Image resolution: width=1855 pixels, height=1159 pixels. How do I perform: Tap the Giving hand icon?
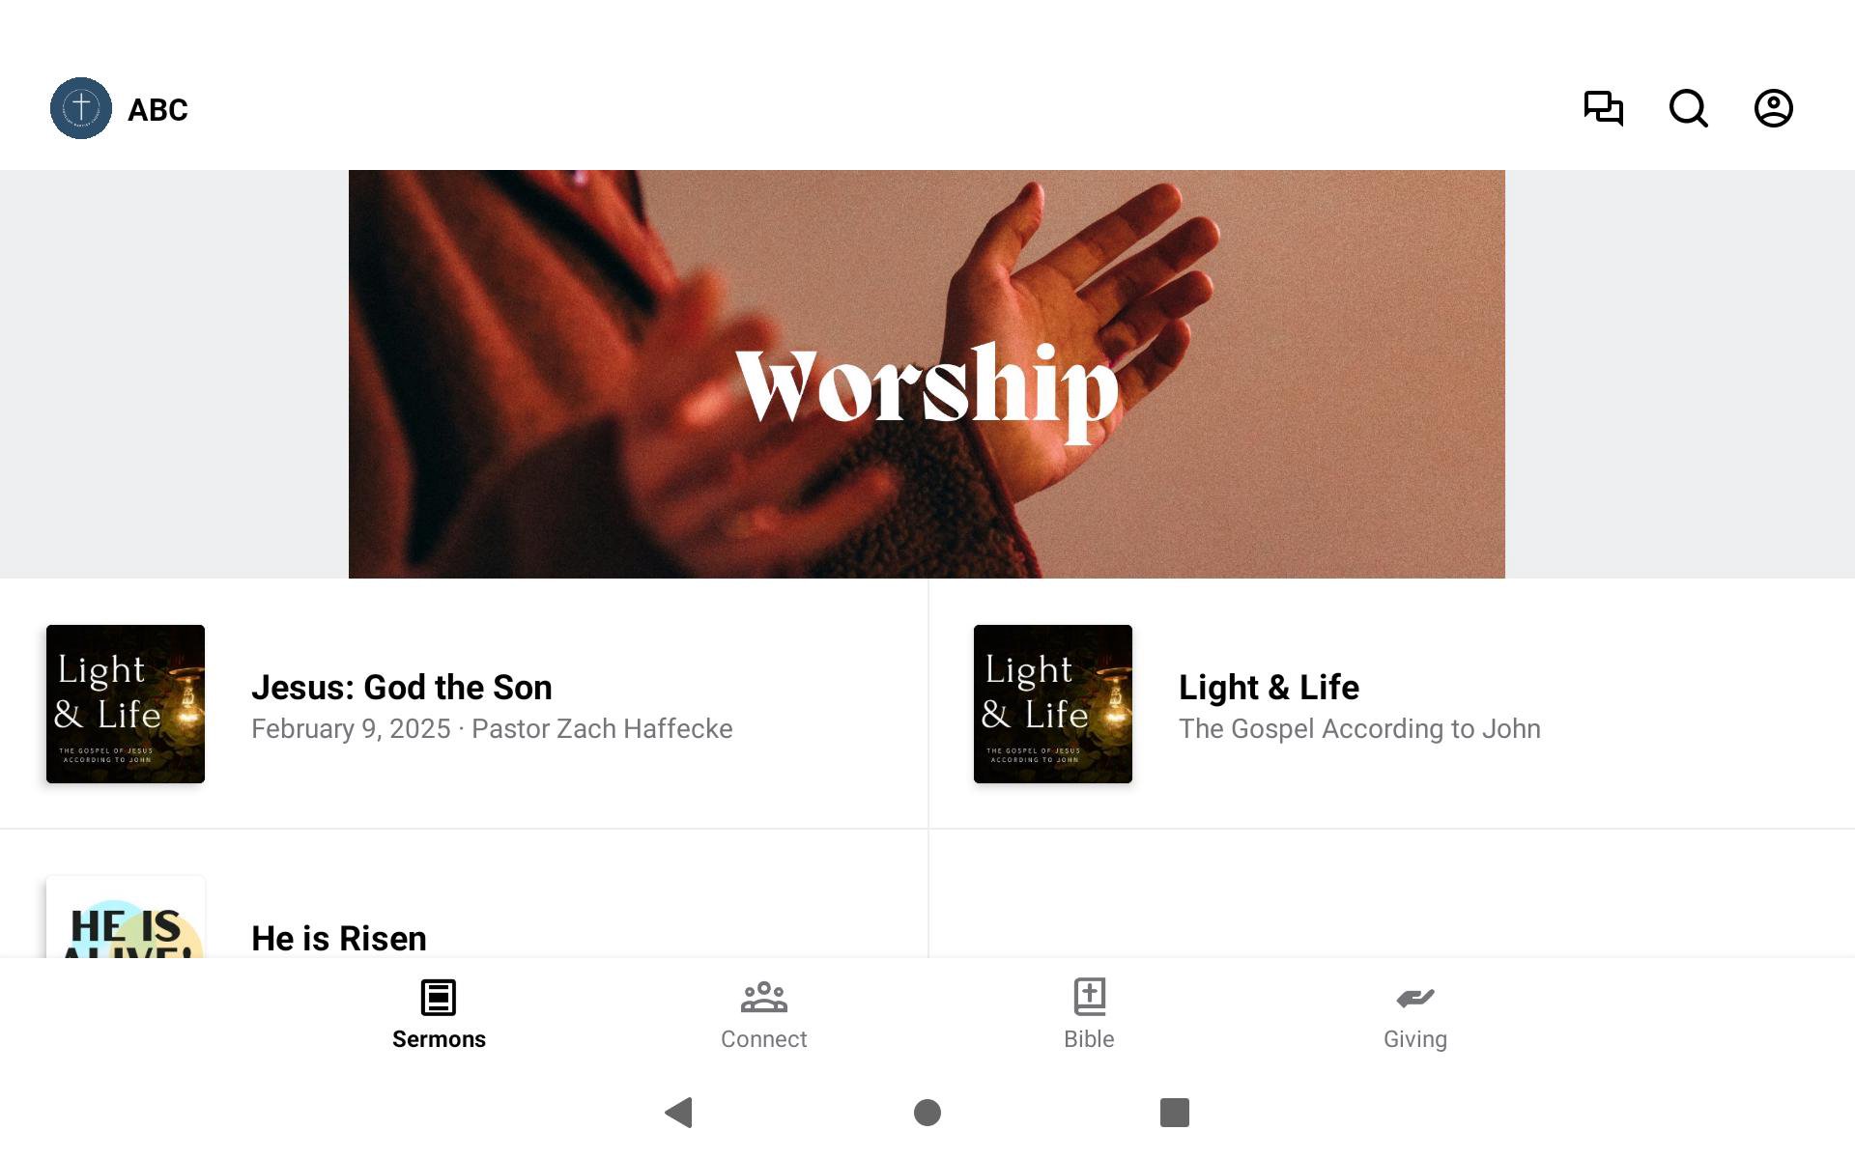coord(1415,998)
